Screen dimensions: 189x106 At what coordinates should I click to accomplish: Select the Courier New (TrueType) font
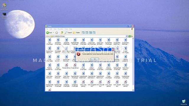pos(109,42)
